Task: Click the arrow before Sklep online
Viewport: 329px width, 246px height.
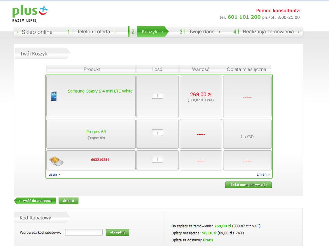Action: (x=18, y=32)
